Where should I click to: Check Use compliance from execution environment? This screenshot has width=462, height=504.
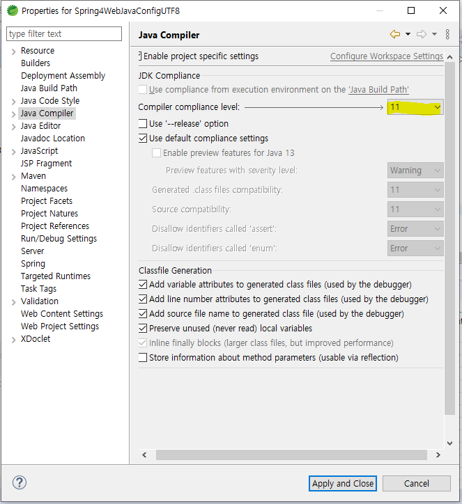143,89
